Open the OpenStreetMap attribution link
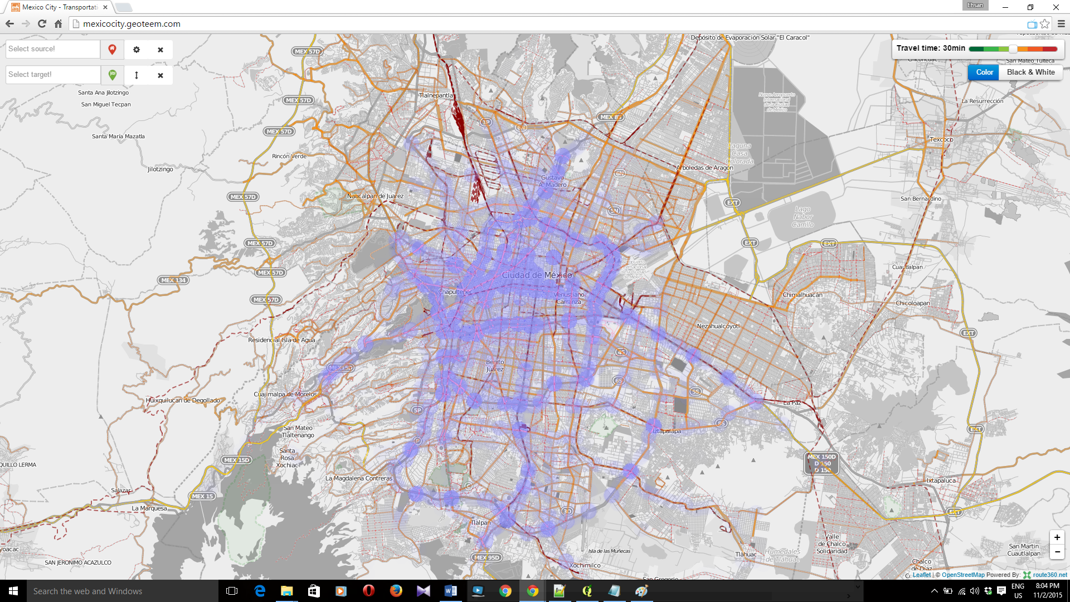This screenshot has height=602, width=1070. pos(962,575)
